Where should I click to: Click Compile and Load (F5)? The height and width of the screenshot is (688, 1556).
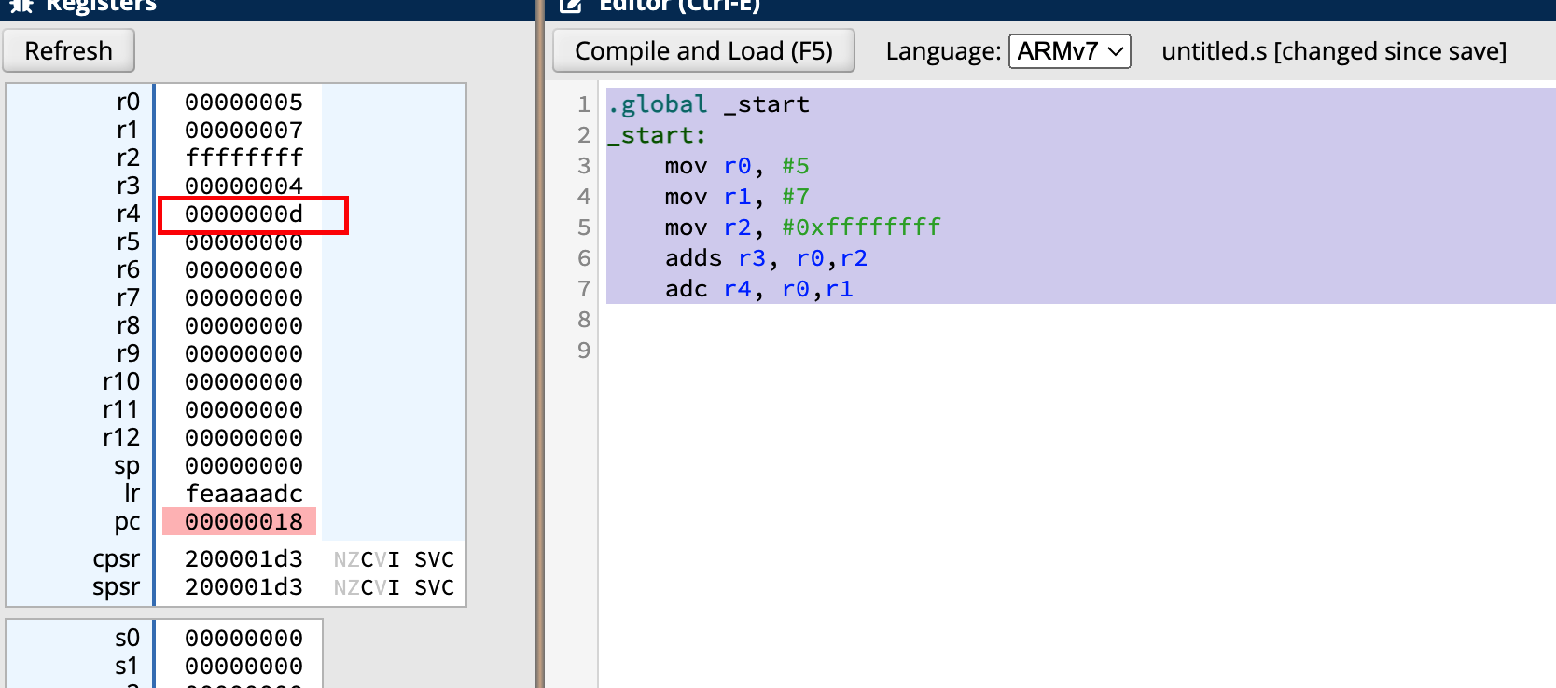pyautogui.click(x=703, y=51)
